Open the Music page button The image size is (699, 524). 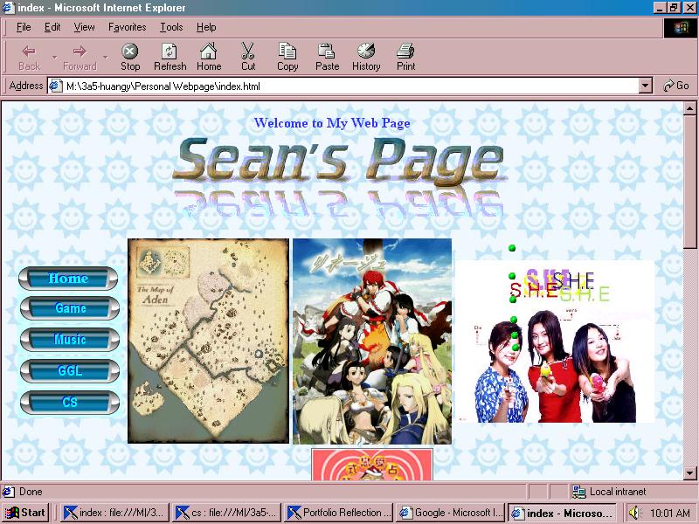click(70, 340)
